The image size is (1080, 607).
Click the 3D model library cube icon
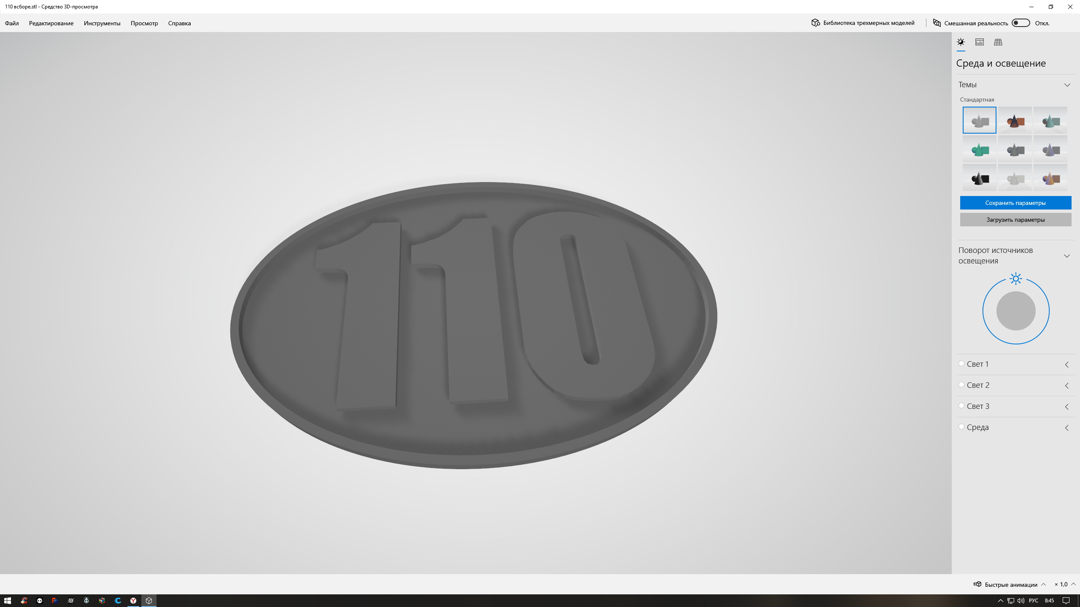[x=815, y=23]
